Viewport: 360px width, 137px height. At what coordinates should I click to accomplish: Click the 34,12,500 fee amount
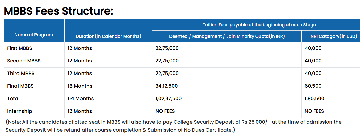coord(167,86)
